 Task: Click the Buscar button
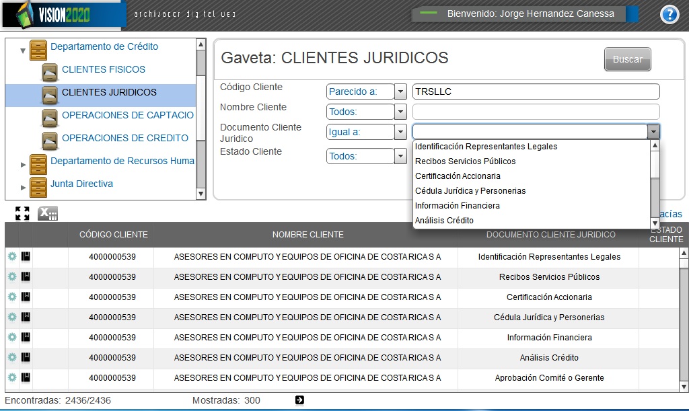click(628, 59)
